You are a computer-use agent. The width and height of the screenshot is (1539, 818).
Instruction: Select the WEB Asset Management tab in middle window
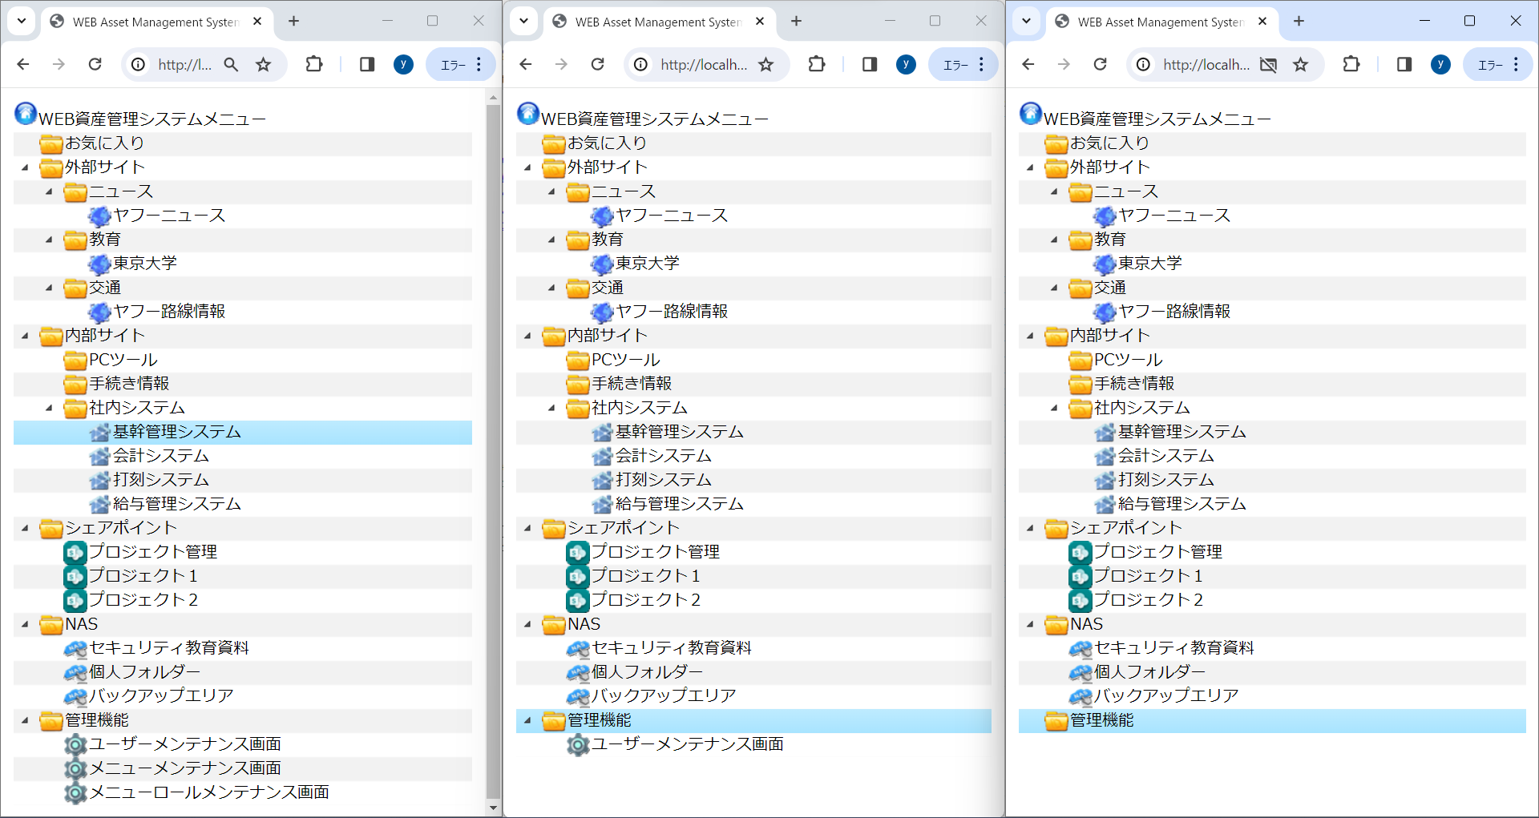coord(658,22)
